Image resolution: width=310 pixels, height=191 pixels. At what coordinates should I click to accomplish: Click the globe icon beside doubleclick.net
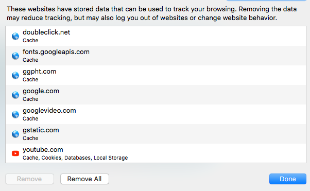pos(15,36)
